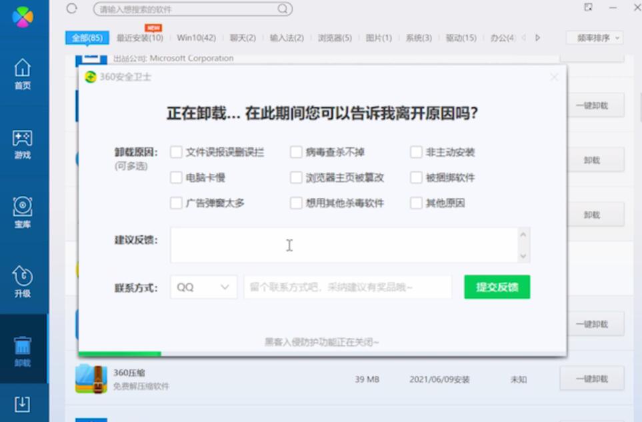Image resolution: width=642 pixels, height=422 pixels.
Task: Select the 最近安装(10) tab
Action: [x=139, y=38]
